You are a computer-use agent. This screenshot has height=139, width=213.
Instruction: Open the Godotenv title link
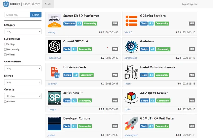tap(147, 41)
